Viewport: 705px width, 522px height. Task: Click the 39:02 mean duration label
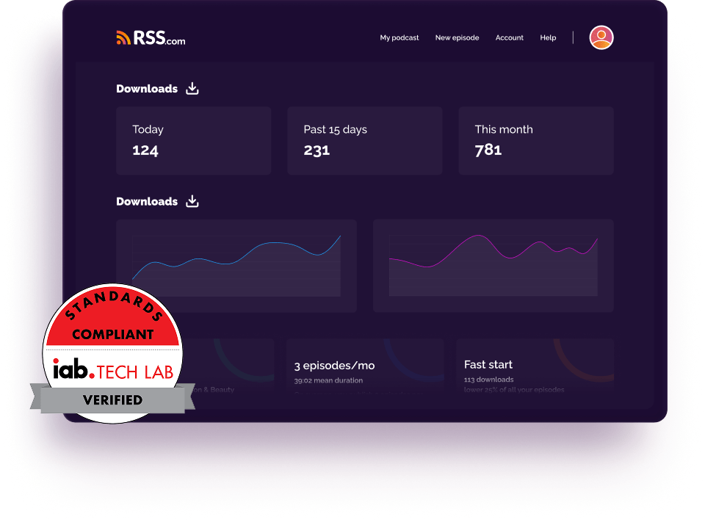[x=328, y=380]
